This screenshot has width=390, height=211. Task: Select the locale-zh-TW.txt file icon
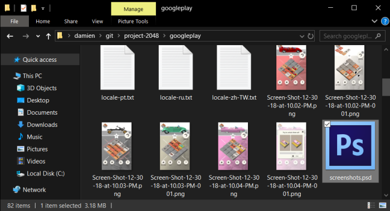(x=234, y=67)
